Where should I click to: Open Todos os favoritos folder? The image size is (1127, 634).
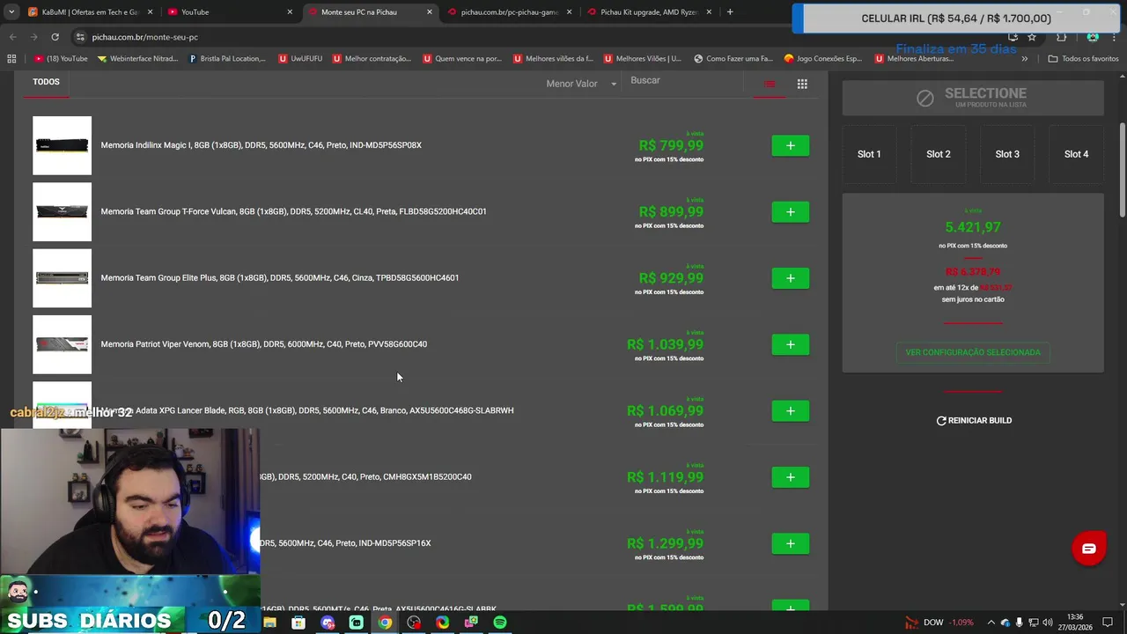(1083, 59)
